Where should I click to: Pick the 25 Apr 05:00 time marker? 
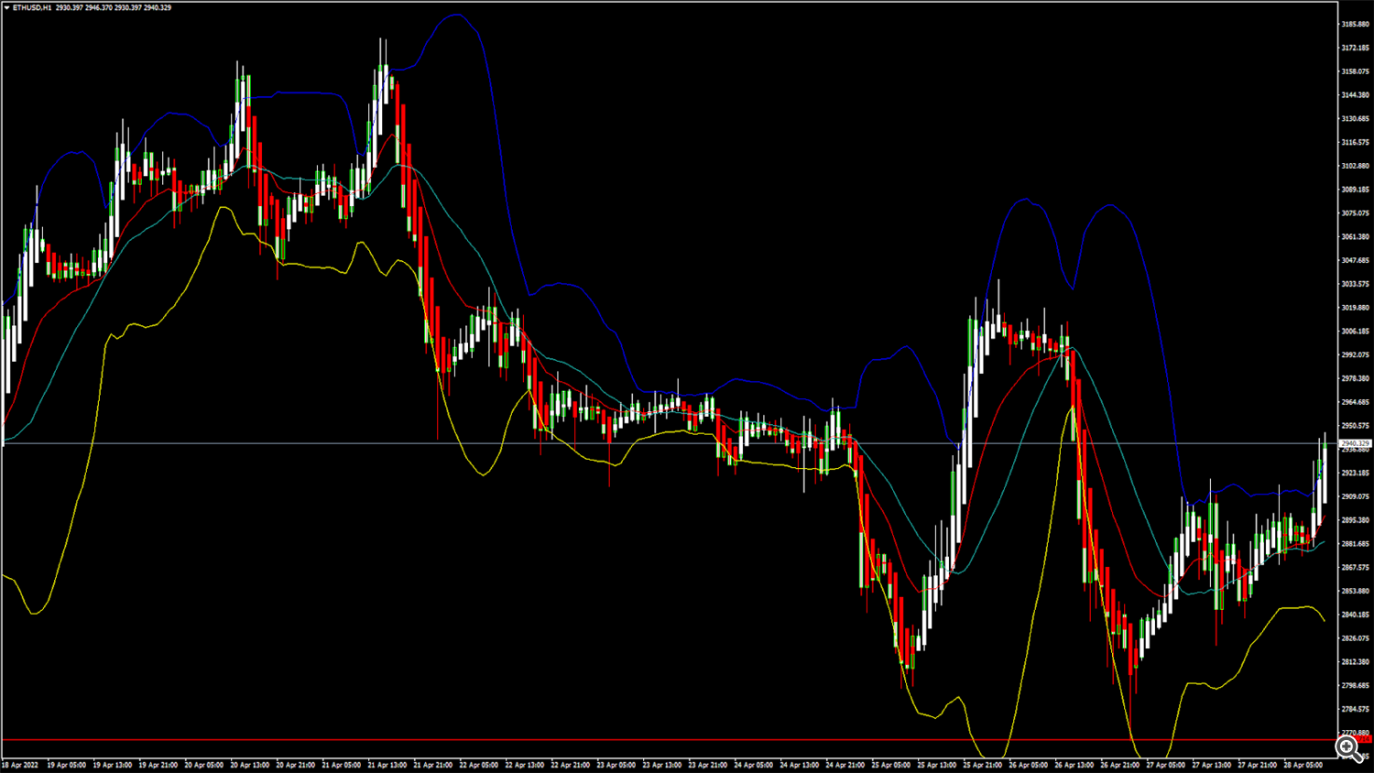tap(890, 765)
